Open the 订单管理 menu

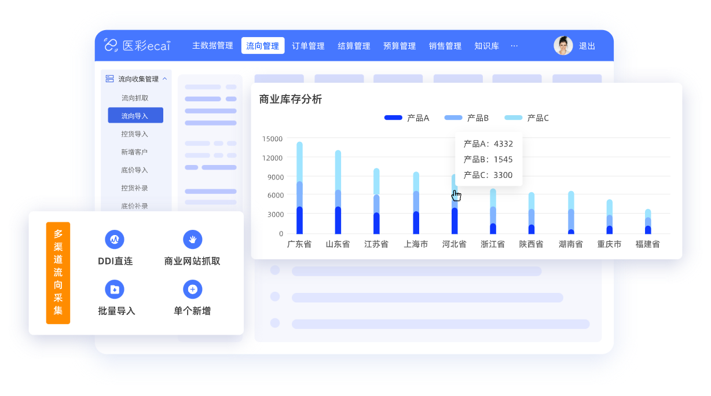(x=308, y=46)
